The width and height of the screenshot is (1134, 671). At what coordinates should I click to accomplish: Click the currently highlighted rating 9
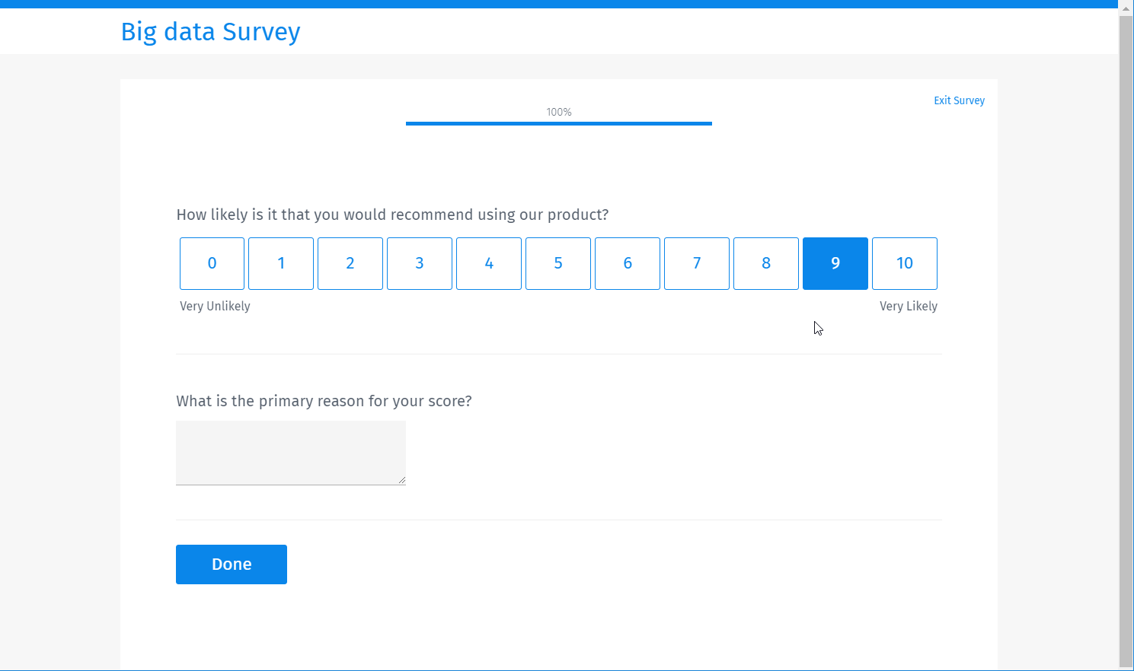[835, 263]
